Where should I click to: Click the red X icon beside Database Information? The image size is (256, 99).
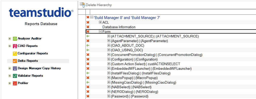coord(88,27)
